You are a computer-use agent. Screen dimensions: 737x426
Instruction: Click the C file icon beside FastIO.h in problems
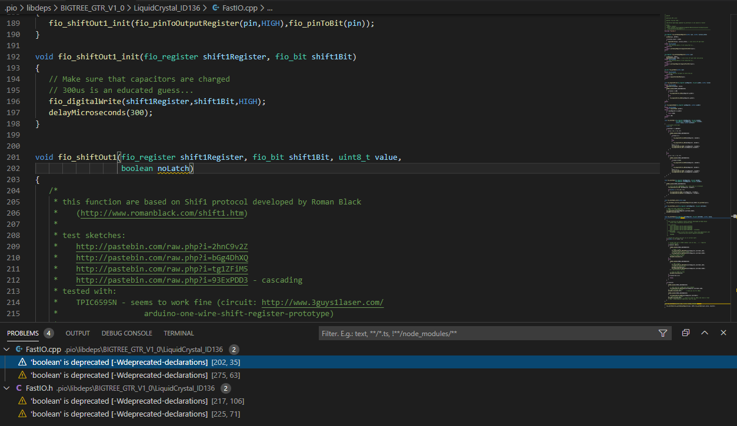[x=19, y=388]
